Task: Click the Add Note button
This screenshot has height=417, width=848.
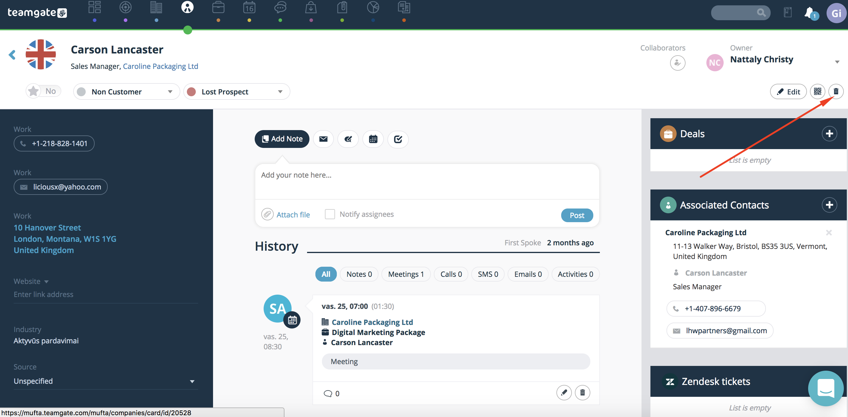Action: [x=282, y=139]
